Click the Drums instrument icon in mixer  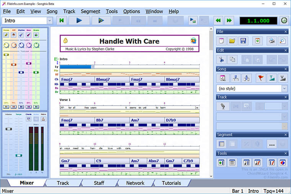click(36, 35)
